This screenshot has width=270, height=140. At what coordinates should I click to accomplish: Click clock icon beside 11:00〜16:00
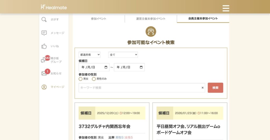(x=199, y=113)
